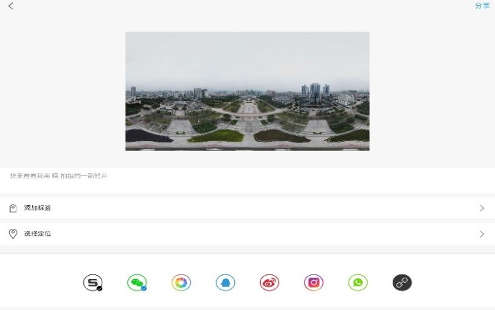Toggle the S-logo share target

pos(92,282)
